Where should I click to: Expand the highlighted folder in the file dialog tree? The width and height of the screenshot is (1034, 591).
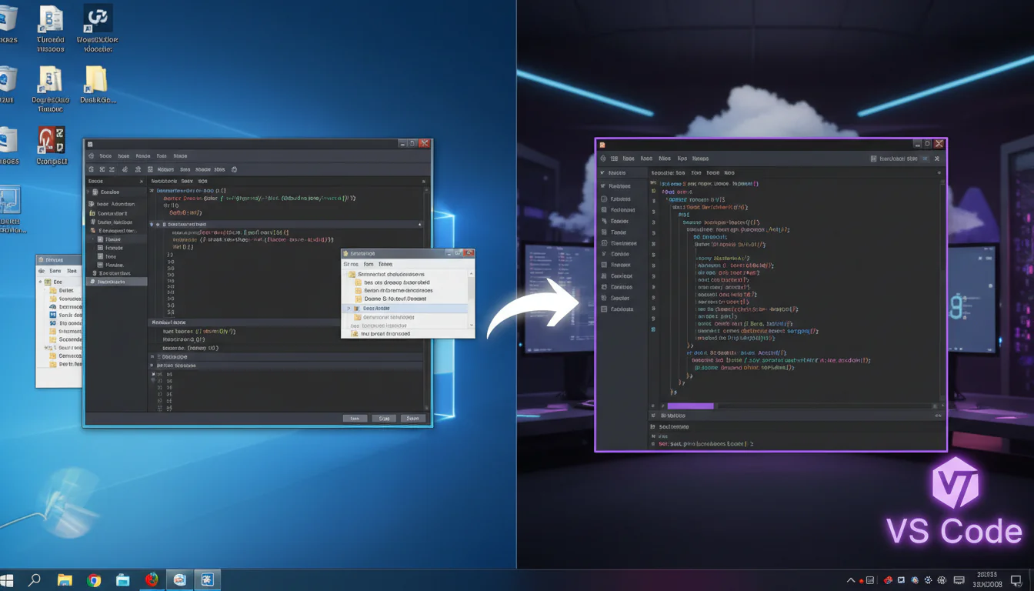click(x=349, y=308)
